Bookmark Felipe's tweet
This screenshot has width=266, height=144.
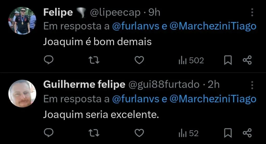(x=228, y=60)
